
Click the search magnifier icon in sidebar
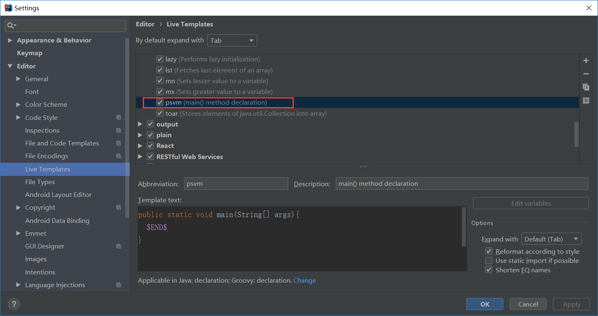pos(11,26)
